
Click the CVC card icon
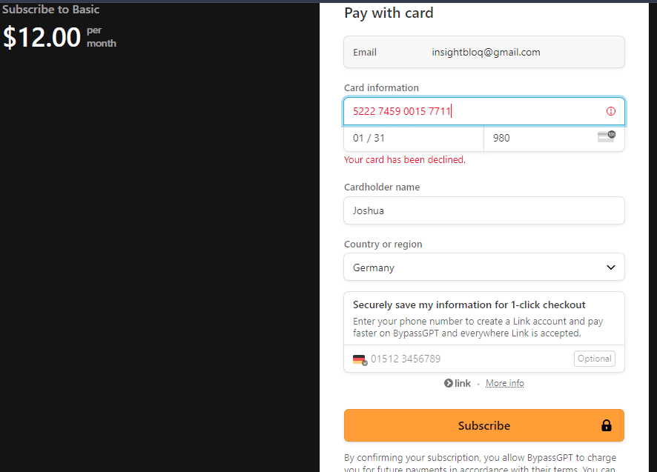(606, 136)
